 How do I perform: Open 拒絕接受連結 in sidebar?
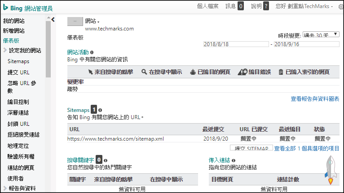23,135
